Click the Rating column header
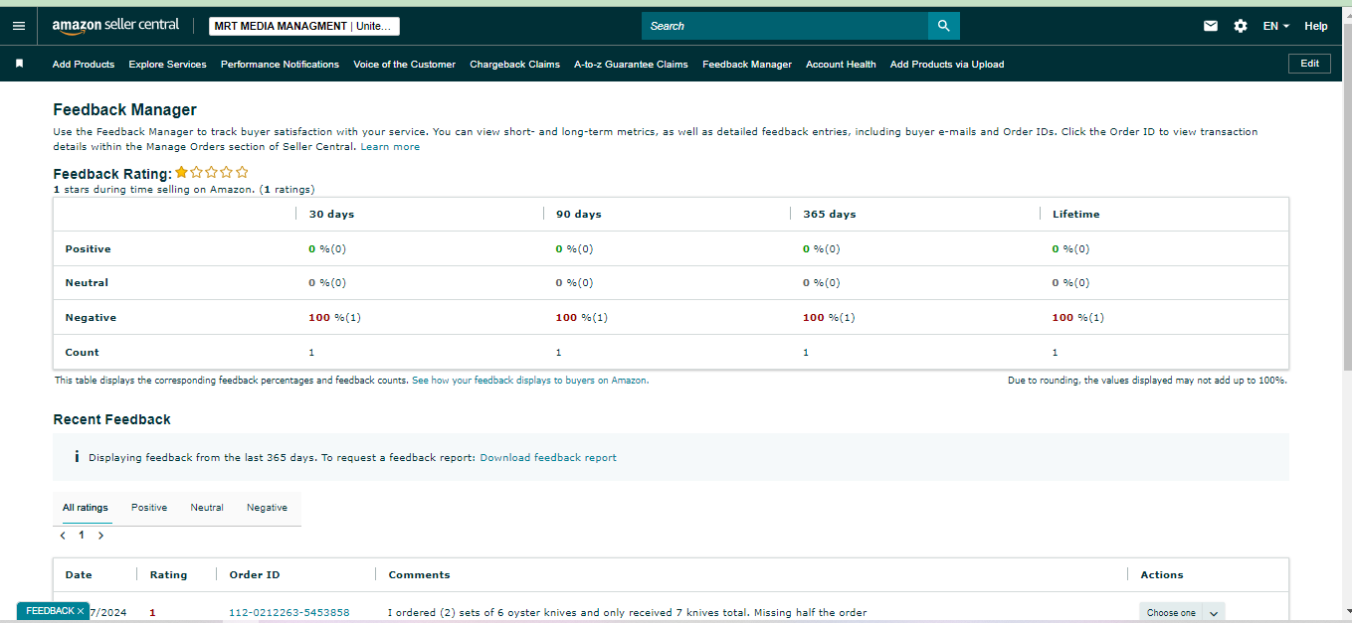The height and width of the screenshot is (623, 1352). click(x=168, y=575)
